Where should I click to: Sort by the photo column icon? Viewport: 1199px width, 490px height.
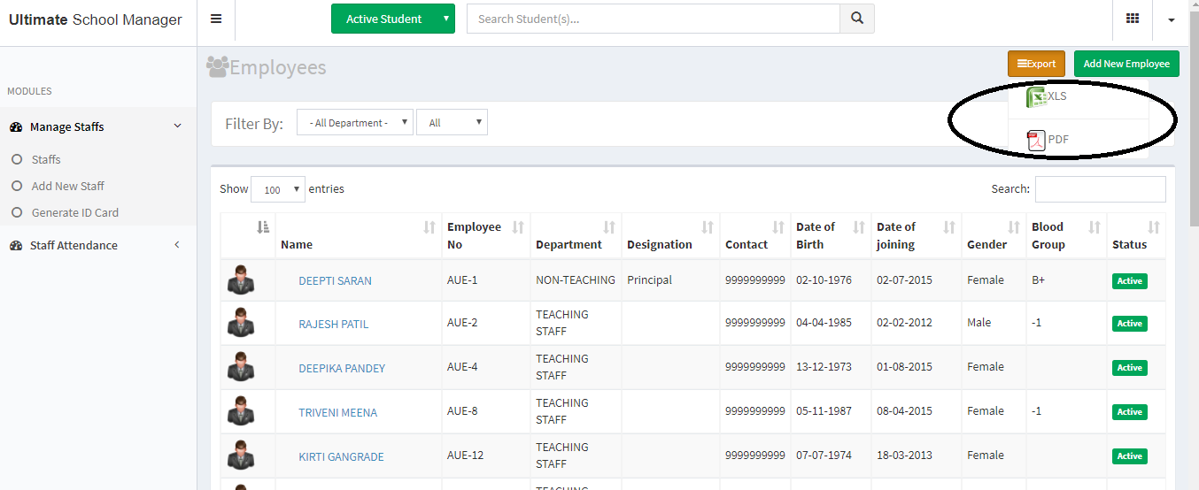[x=263, y=227]
